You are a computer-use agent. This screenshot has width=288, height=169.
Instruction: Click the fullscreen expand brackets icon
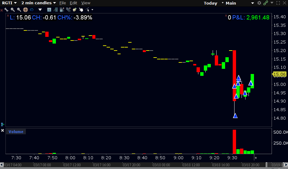278,3
